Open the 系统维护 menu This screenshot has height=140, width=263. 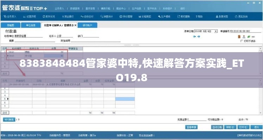point(167,8)
